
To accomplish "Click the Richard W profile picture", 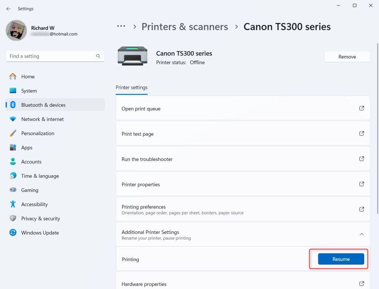I will pos(16,30).
